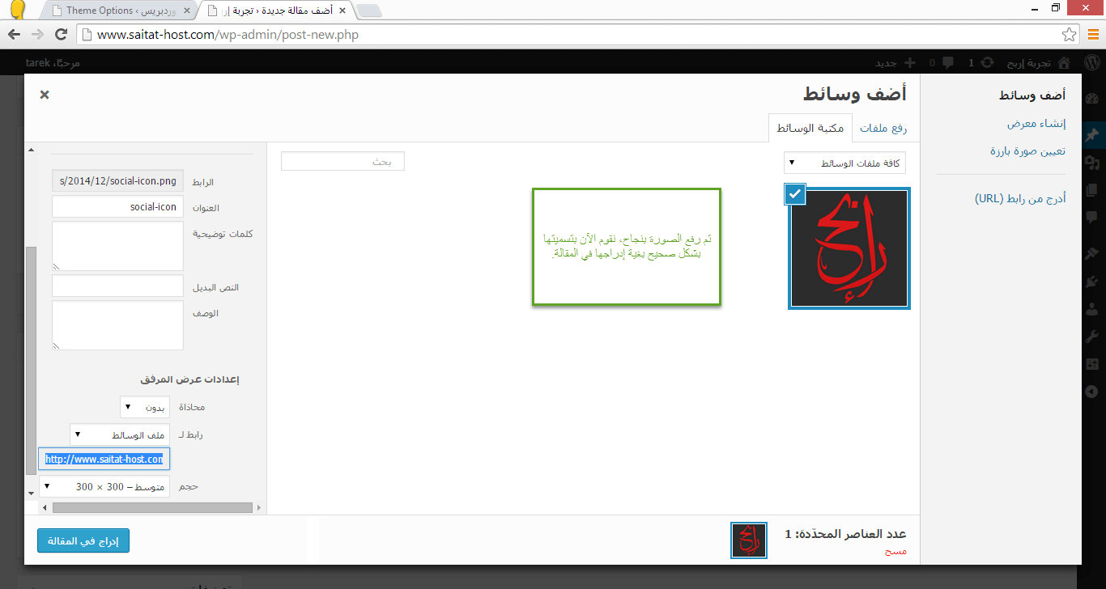Open the مرحبًا، tarek account link
1106x589 pixels.
52,62
